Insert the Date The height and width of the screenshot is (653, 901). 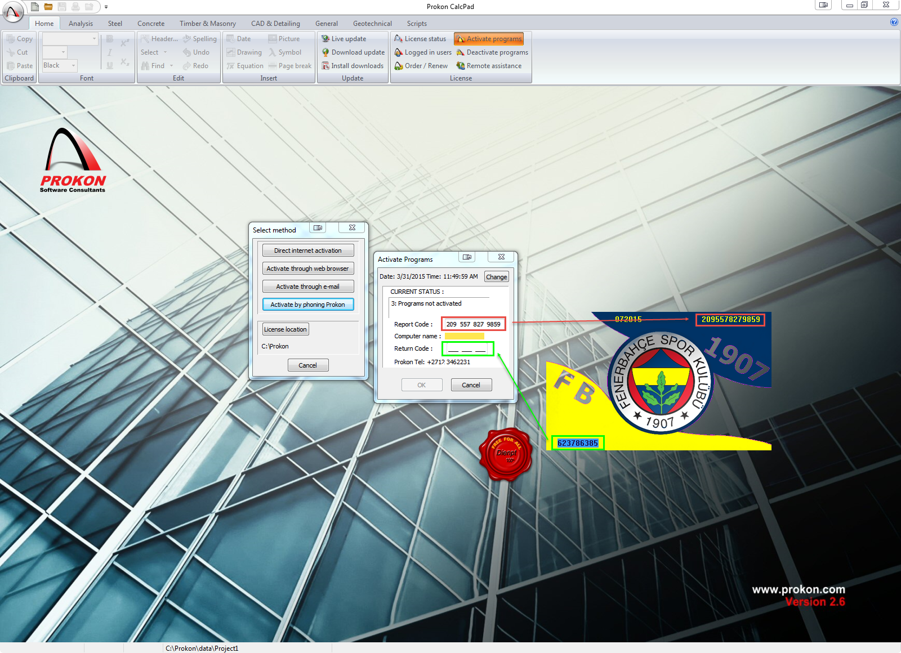[x=239, y=39]
